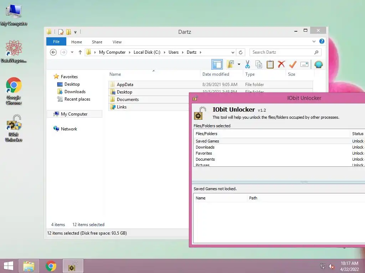Select the Links folder in file list
The height and width of the screenshot is (273, 365).
click(x=149, y=107)
